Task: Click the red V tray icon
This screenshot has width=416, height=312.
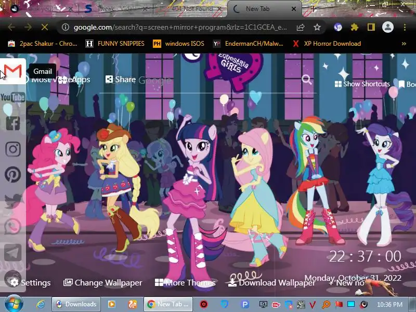Action: coord(313,305)
